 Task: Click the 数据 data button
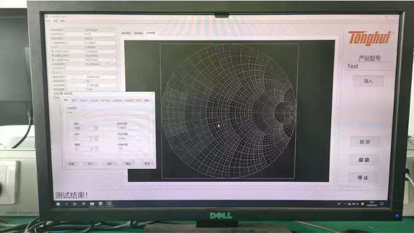pyautogui.click(x=365, y=142)
